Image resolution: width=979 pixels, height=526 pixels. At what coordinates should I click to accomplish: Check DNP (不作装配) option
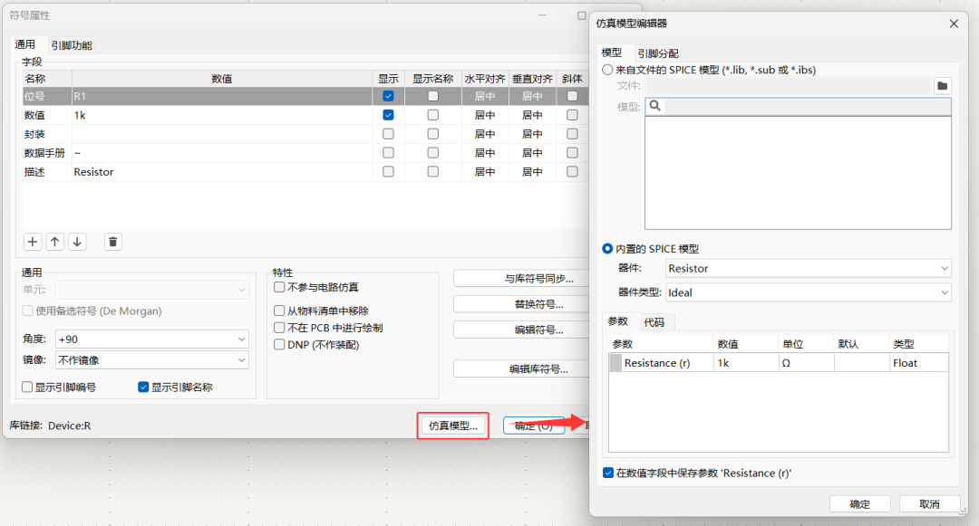[x=280, y=343]
